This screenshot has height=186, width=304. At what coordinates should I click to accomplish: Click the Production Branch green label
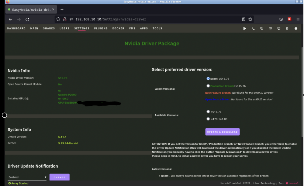pos(222,86)
